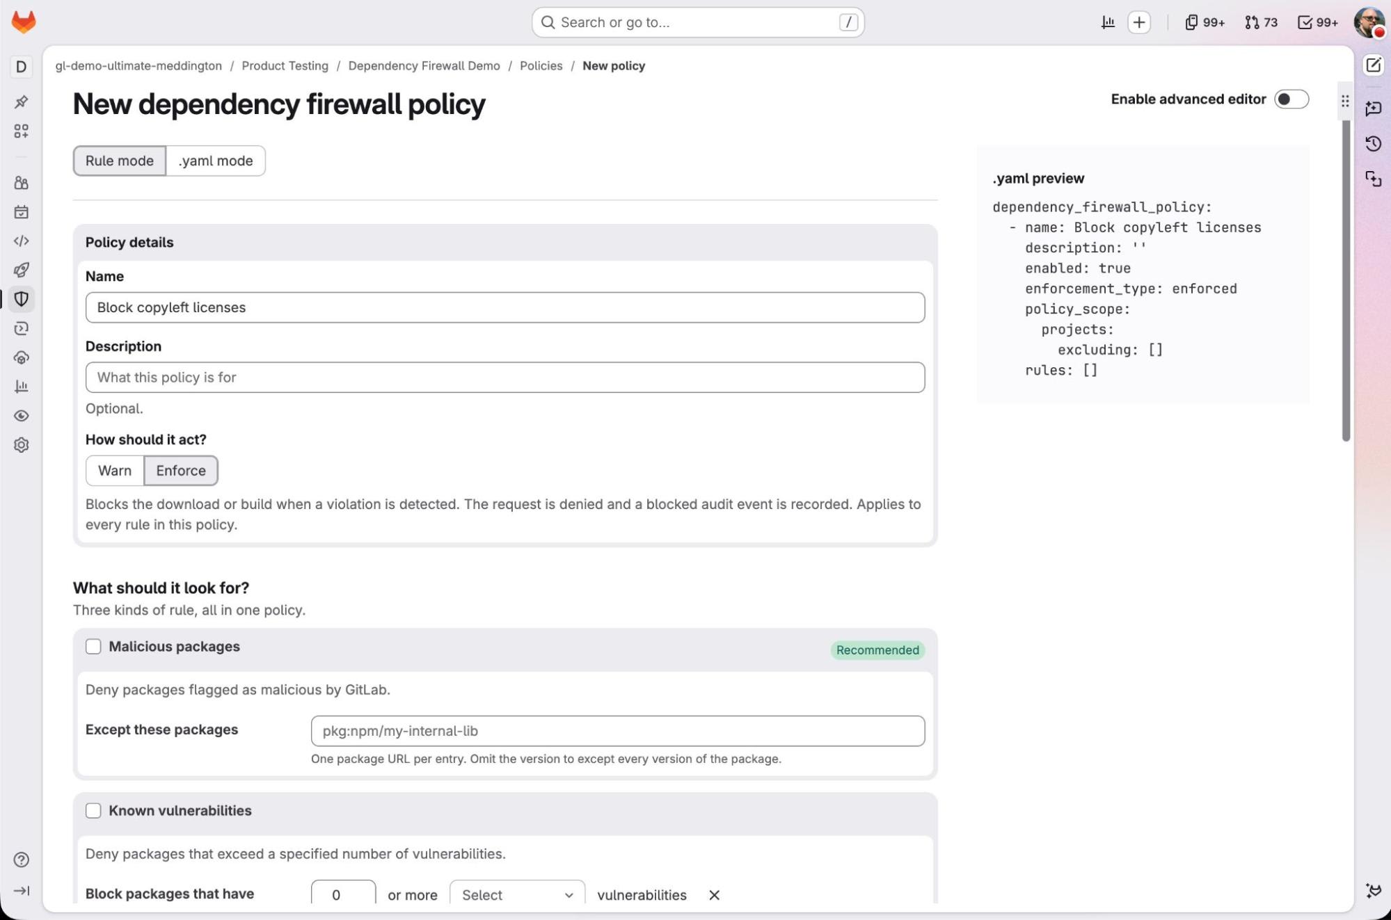The width and height of the screenshot is (1391, 920).
Task: Open the Settings gear sidebar icon
Action: click(x=22, y=445)
